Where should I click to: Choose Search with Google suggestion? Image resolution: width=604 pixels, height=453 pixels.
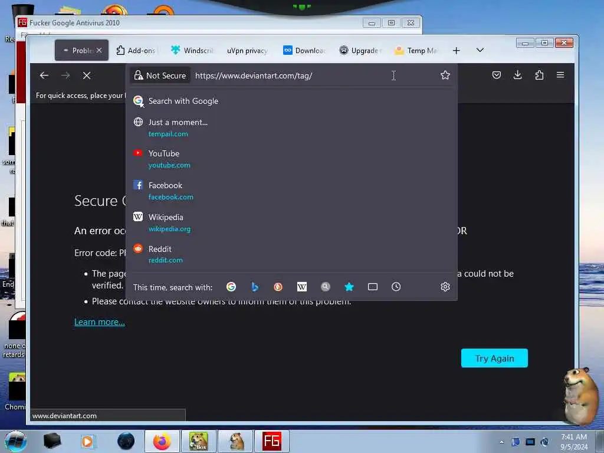pos(291,101)
